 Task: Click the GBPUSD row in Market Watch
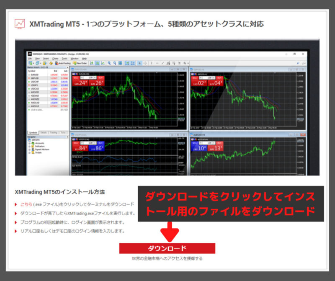[x=48, y=78]
